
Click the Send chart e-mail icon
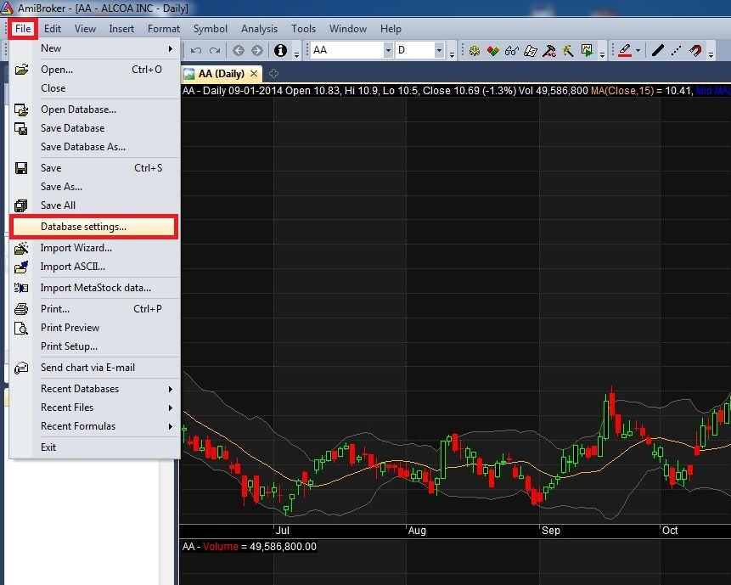21,368
